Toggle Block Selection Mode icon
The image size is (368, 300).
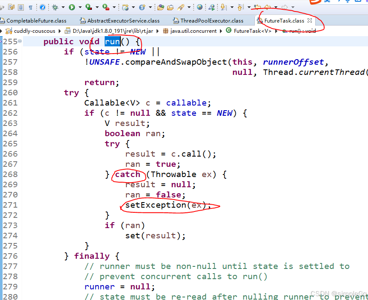[x=21, y=7]
